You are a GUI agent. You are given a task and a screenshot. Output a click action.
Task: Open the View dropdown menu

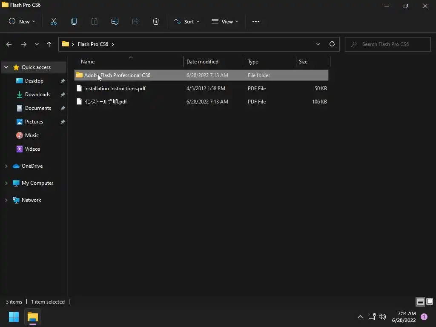click(x=225, y=21)
